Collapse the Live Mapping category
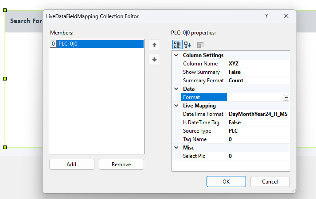 pyautogui.click(x=176, y=106)
